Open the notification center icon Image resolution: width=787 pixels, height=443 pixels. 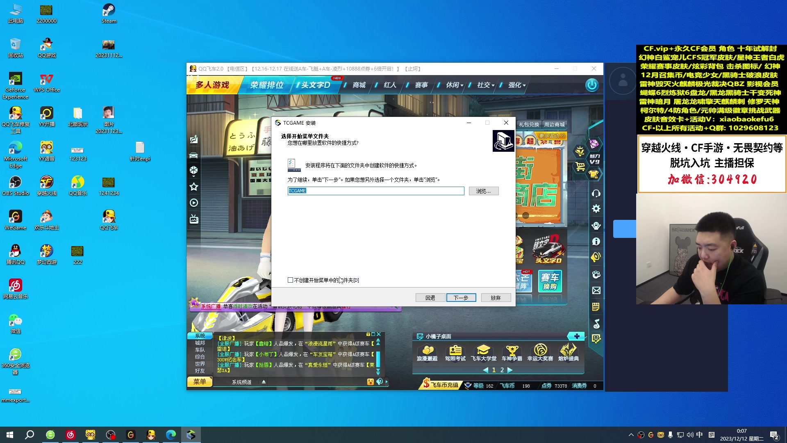click(775, 435)
